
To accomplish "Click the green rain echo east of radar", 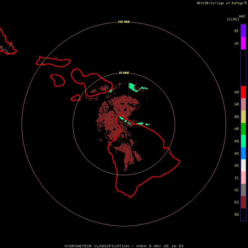I will point(140,123).
